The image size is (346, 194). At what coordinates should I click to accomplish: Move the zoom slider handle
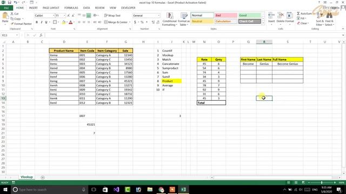click(x=322, y=183)
